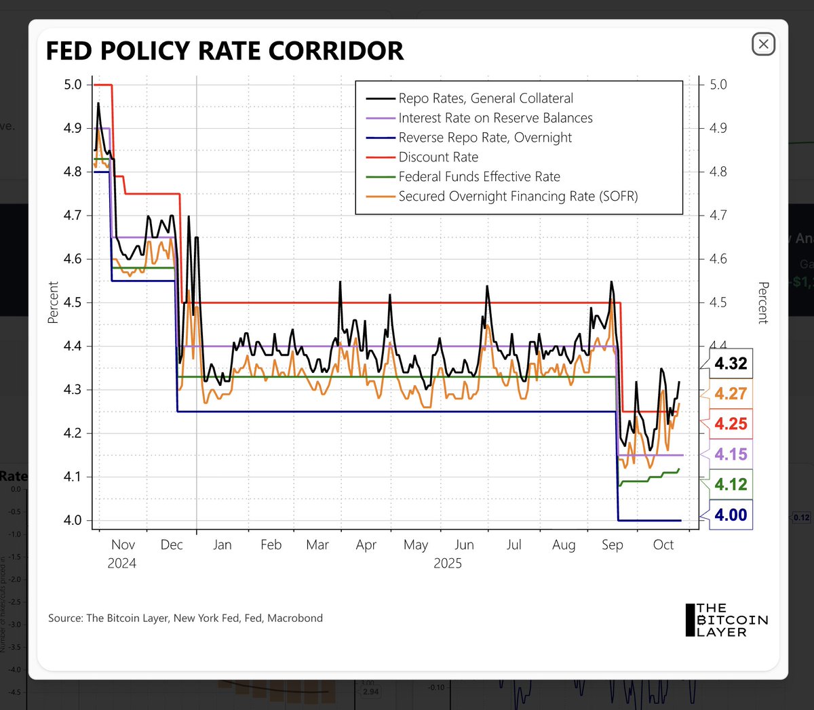
Task: Click the 4.7 tick on the right axis
Action: coord(718,215)
